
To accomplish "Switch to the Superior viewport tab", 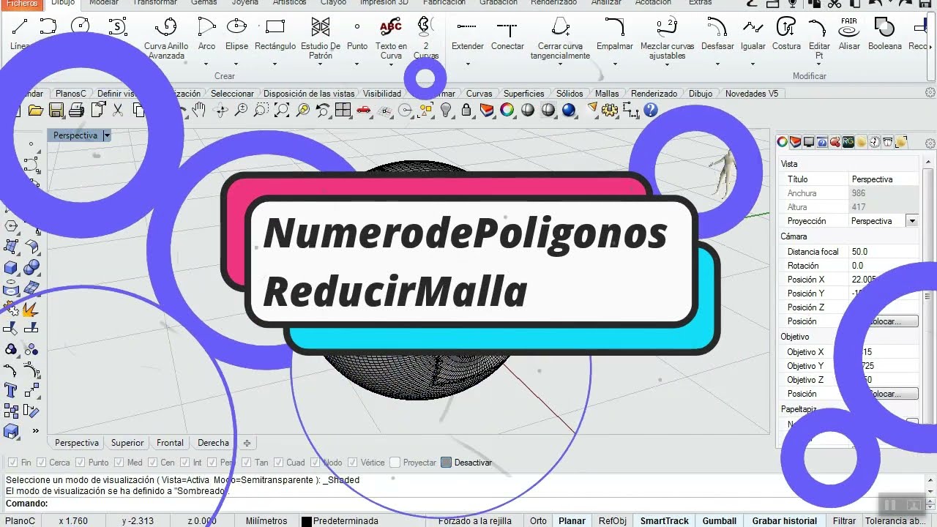I will point(127,443).
